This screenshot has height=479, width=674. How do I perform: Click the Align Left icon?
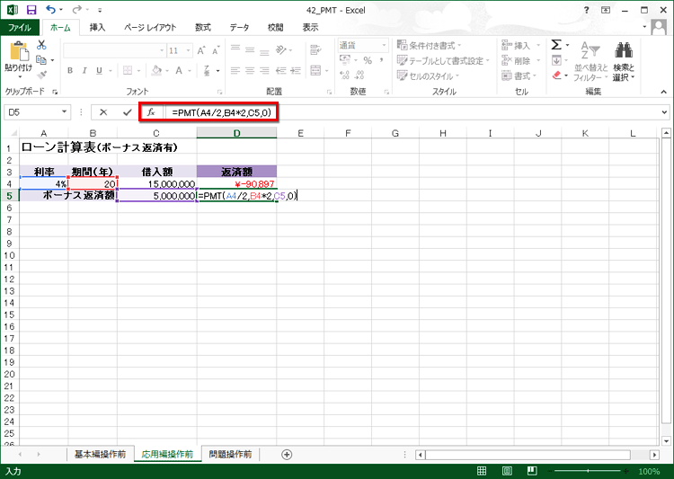(235, 70)
